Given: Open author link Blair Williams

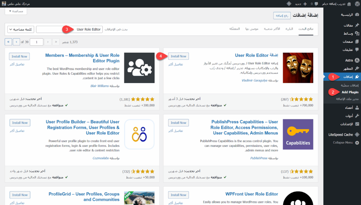Looking at the screenshot, I should (99, 86).
